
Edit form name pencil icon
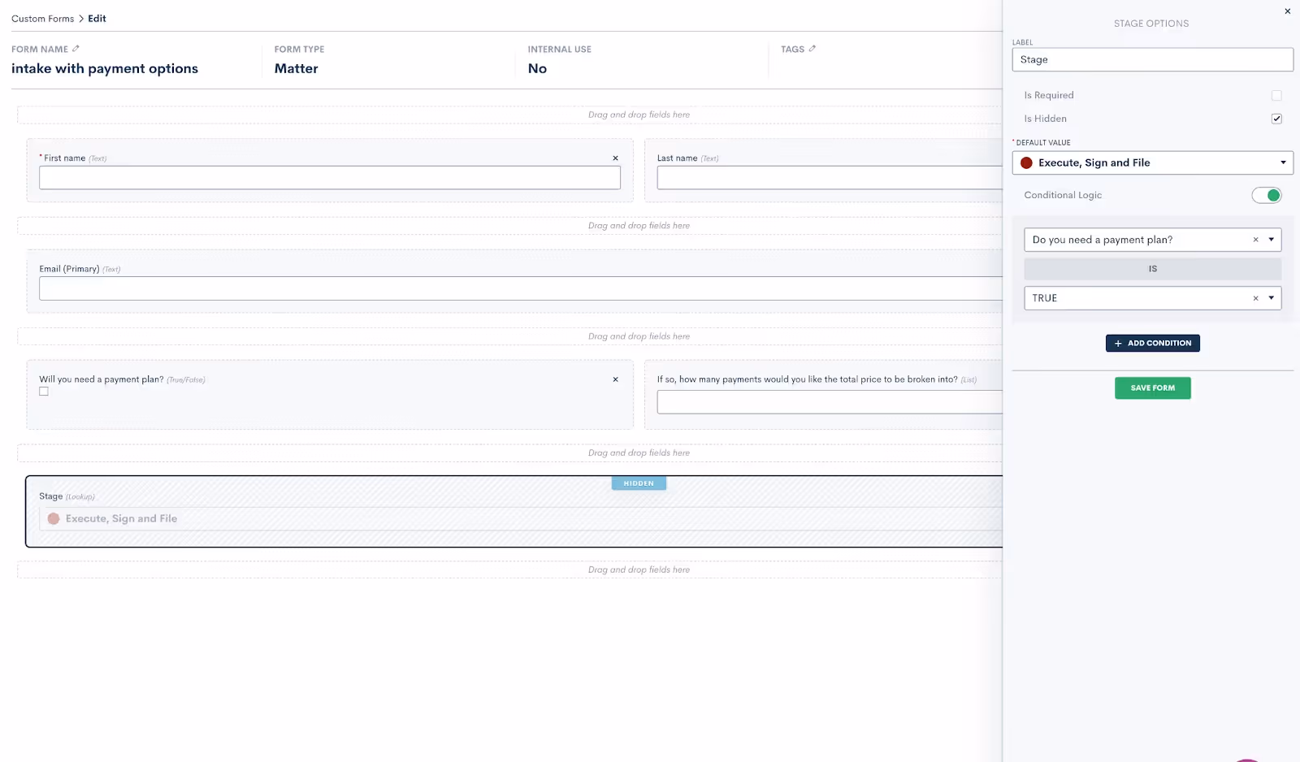coord(76,49)
